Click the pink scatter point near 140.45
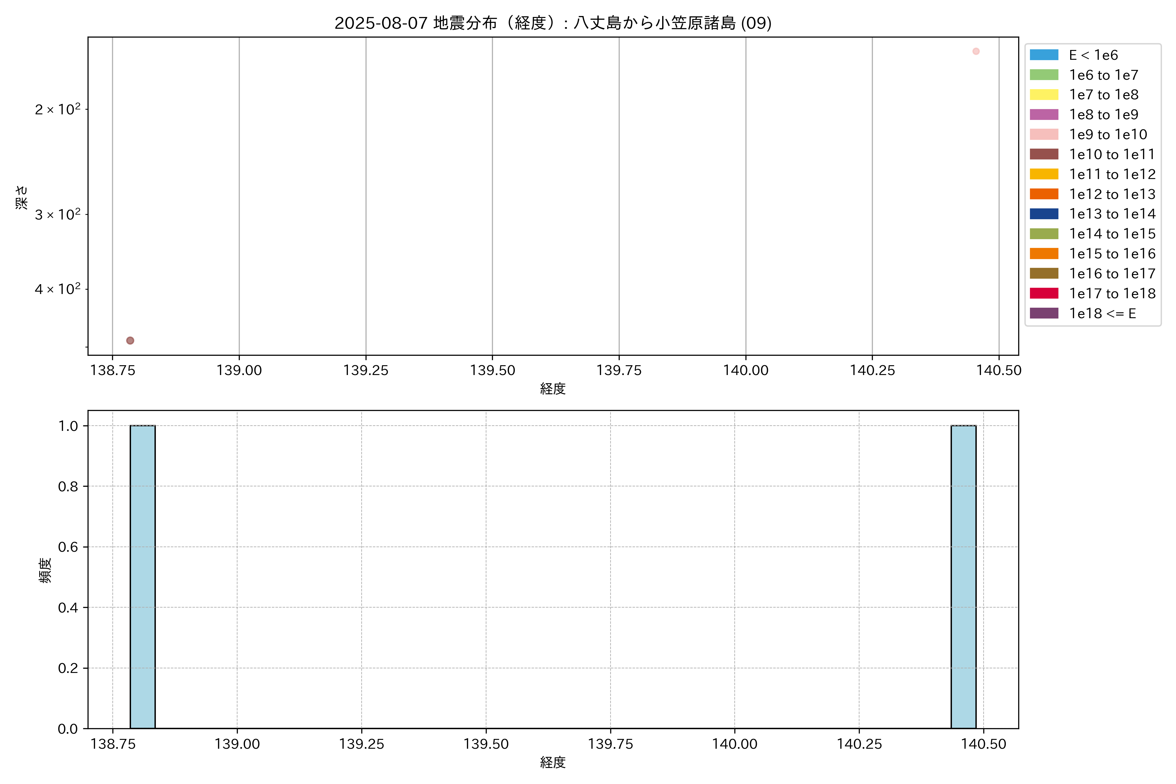This screenshot has width=1176, height=784. pyautogui.click(x=975, y=52)
